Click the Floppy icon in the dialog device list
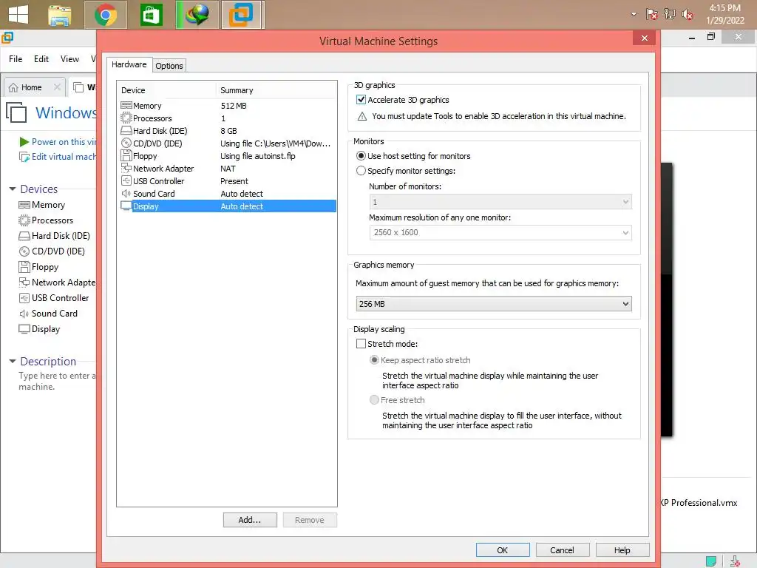 (x=126, y=155)
